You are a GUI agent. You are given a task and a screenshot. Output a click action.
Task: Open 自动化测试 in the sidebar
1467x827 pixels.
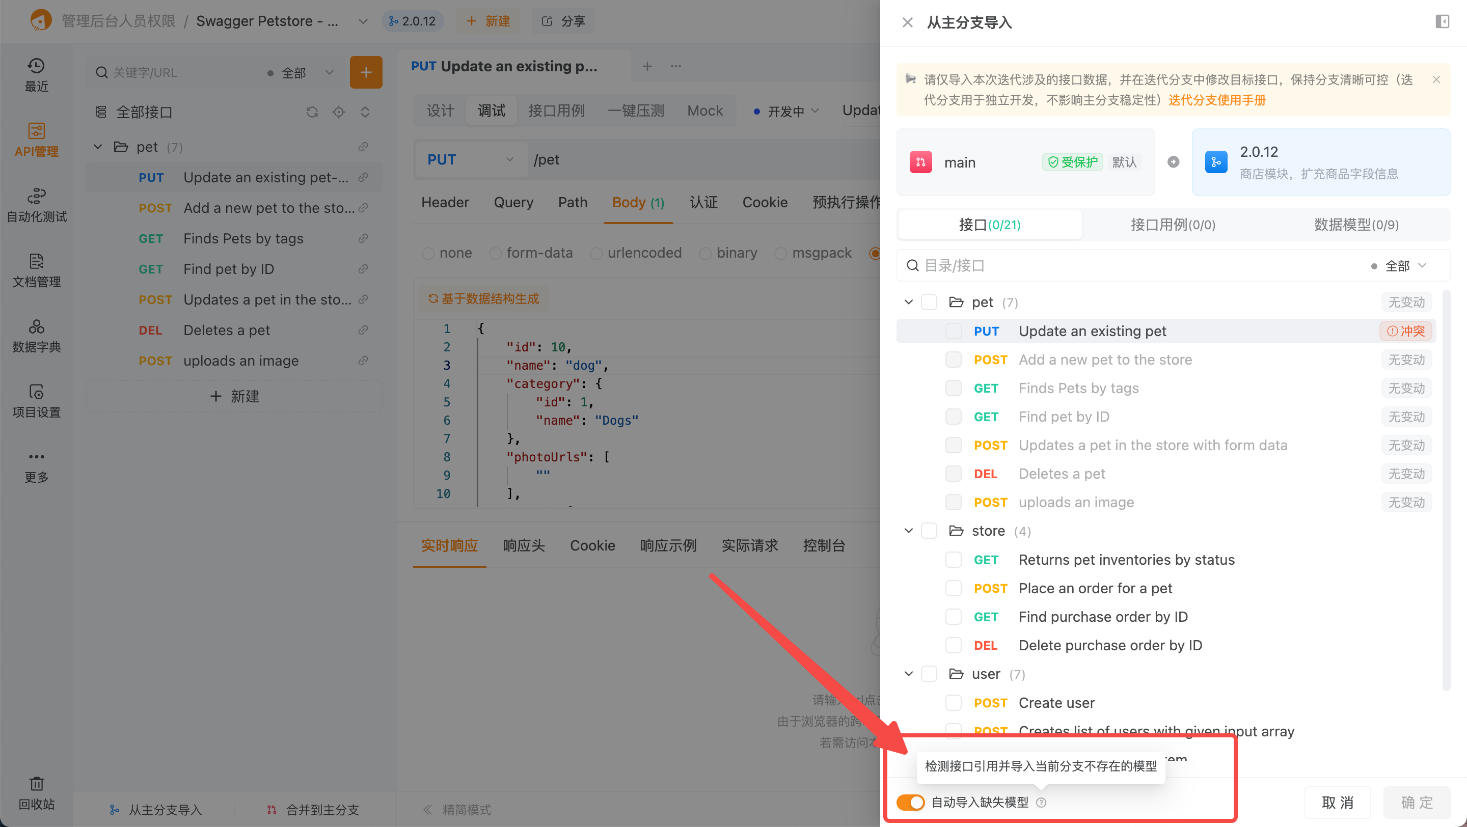tap(37, 205)
